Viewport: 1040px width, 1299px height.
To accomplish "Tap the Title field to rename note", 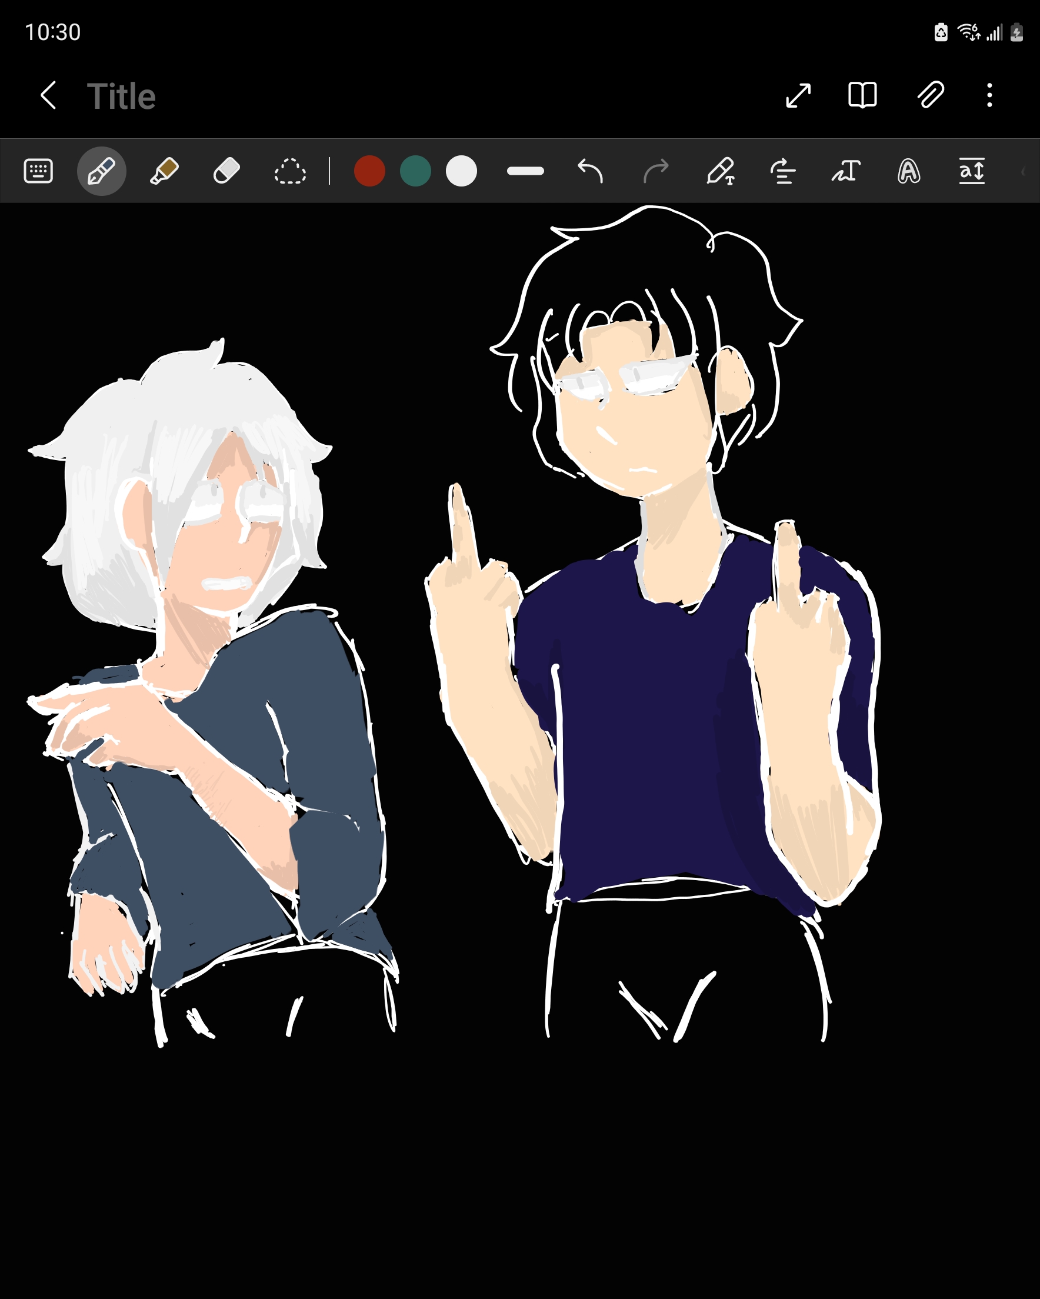I will 121,96.
